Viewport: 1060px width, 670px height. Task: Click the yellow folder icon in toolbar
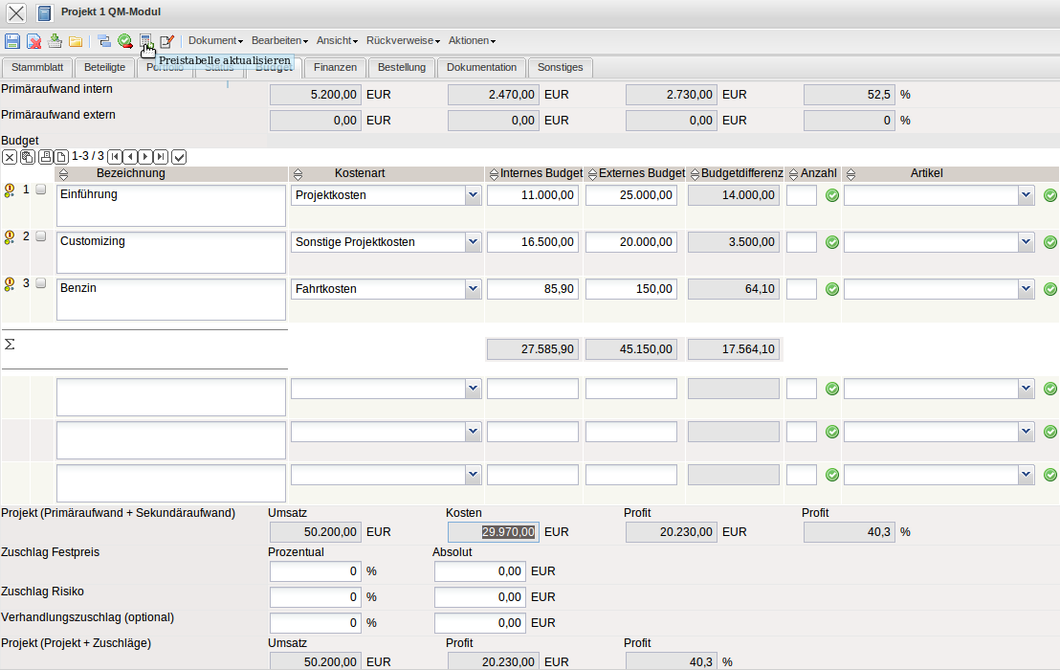pyautogui.click(x=75, y=41)
